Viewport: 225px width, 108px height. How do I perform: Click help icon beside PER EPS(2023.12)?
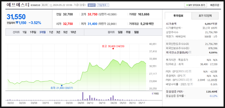190,71
